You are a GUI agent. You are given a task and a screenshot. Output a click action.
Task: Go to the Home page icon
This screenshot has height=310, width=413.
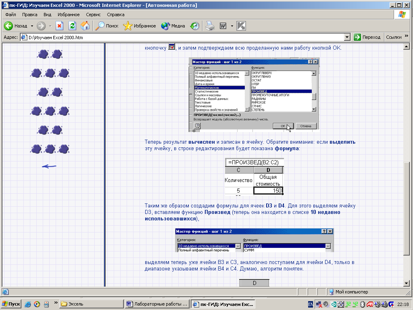(x=85, y=26)
